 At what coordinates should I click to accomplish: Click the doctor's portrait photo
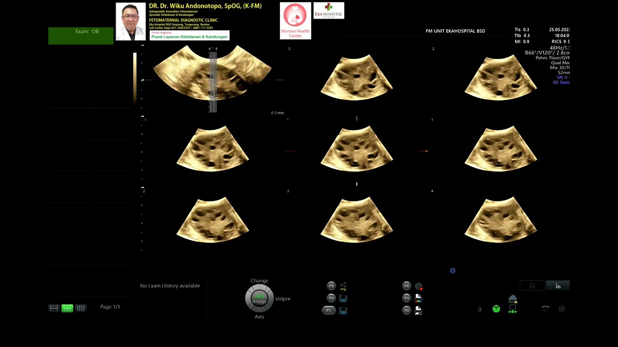(x=131, y=22)
